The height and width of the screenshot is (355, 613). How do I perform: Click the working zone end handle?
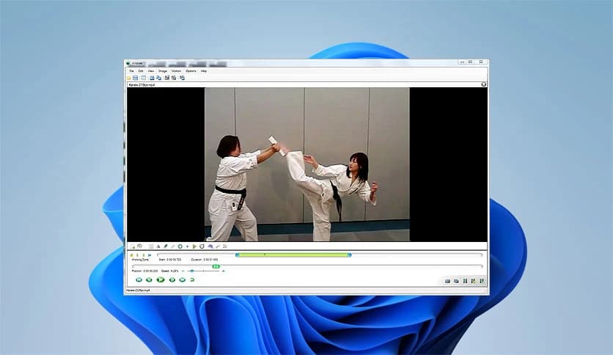coord(350,255)
